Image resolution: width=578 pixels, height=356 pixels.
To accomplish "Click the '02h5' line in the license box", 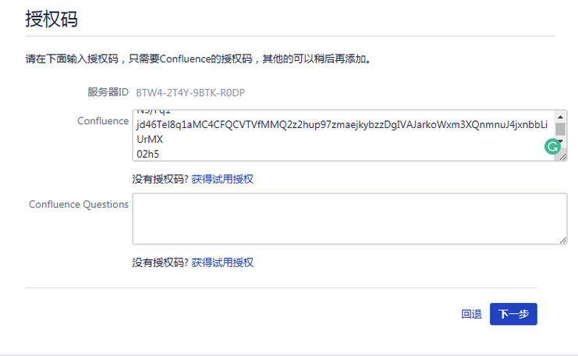I will click(147, 154).
